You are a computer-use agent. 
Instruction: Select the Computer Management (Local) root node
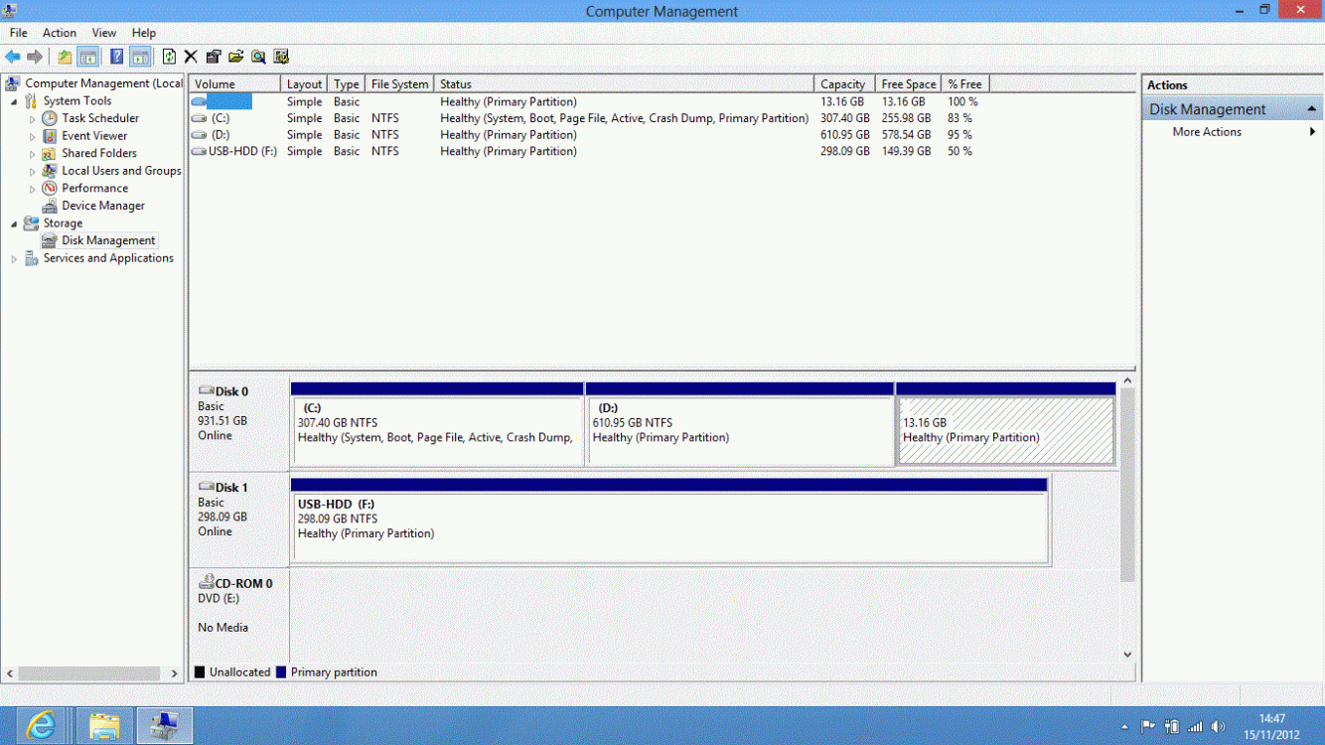tap(104, 83)
